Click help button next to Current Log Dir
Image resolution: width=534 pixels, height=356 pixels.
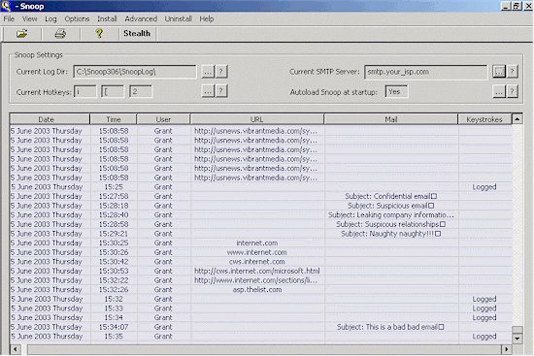coord(221,72)
